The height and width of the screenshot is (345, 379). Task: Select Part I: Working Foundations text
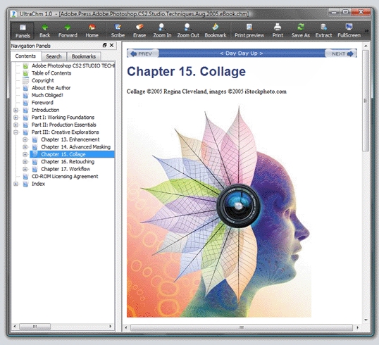tap(63, 118)
